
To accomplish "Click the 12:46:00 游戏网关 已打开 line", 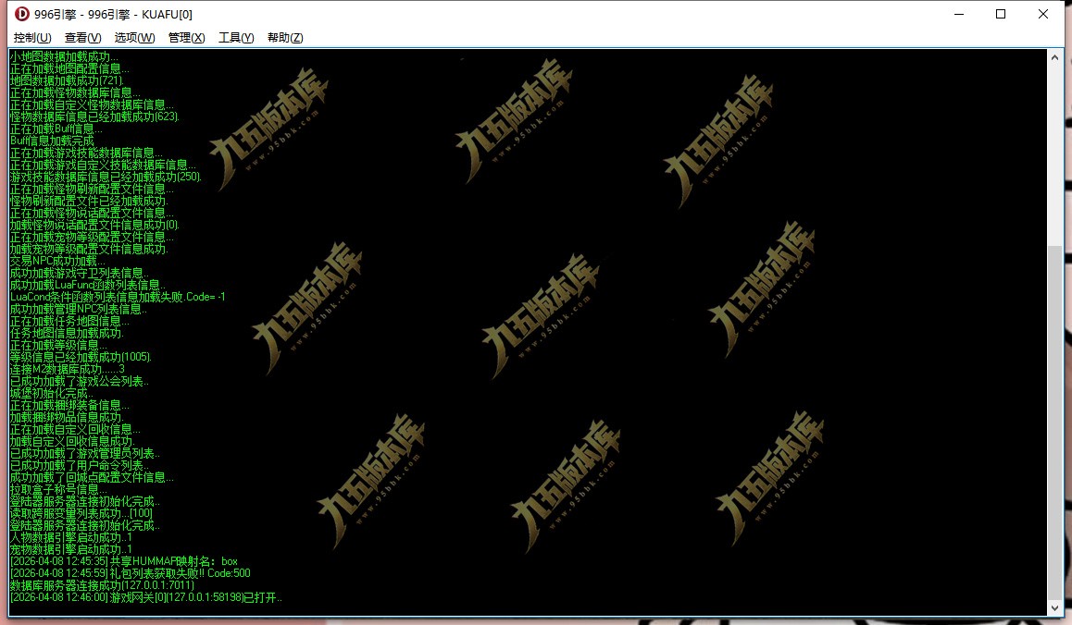I will click(145, 597).
